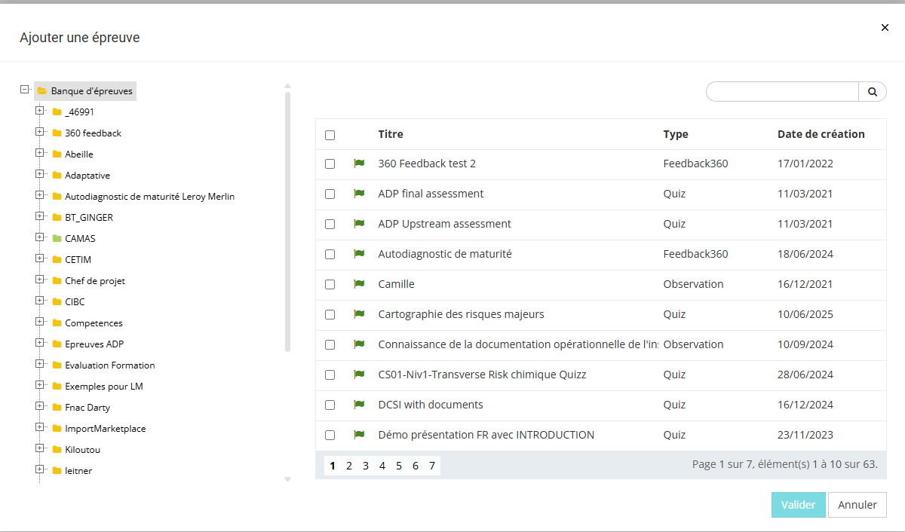Image resolution: width=905 pixels, height=532 pixels.
Task: Click the search magnifier icon
Action: point(873,92)
